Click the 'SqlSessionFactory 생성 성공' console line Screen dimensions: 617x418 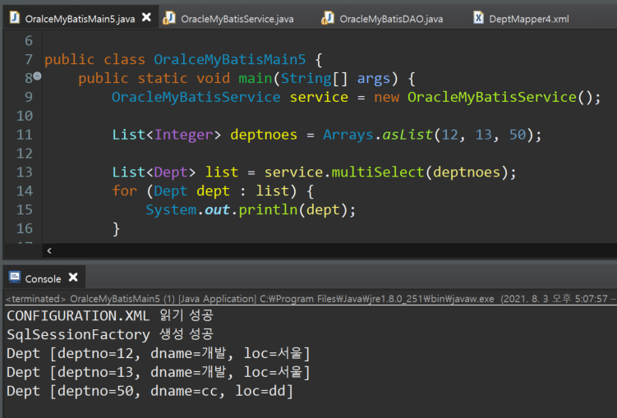(x=110, y=334)
